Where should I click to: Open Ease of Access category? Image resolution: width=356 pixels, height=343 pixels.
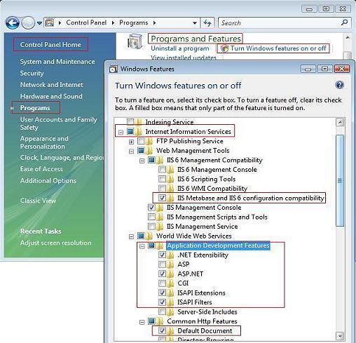41,169
